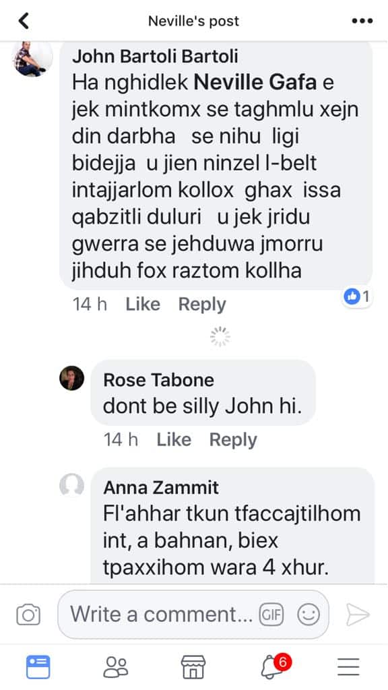
Task: Tap the camera icon to attach photo
Action: tap(28, 615)
